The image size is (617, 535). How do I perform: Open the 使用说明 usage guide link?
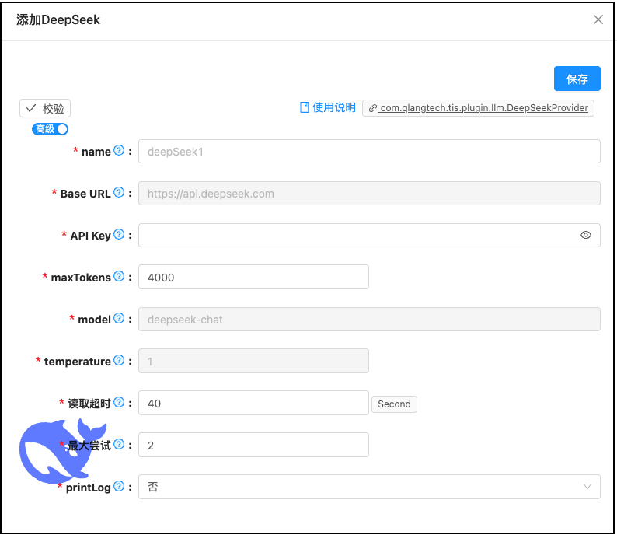coord(327,108)
